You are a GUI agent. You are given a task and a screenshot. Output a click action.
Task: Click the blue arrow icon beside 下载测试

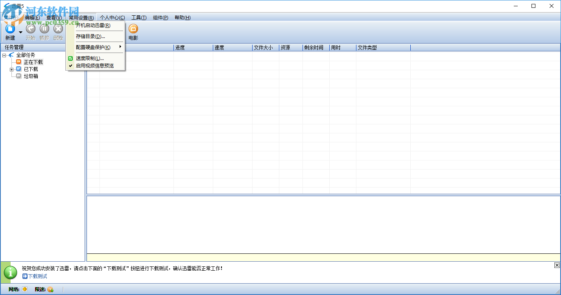[x=25, y=276]
